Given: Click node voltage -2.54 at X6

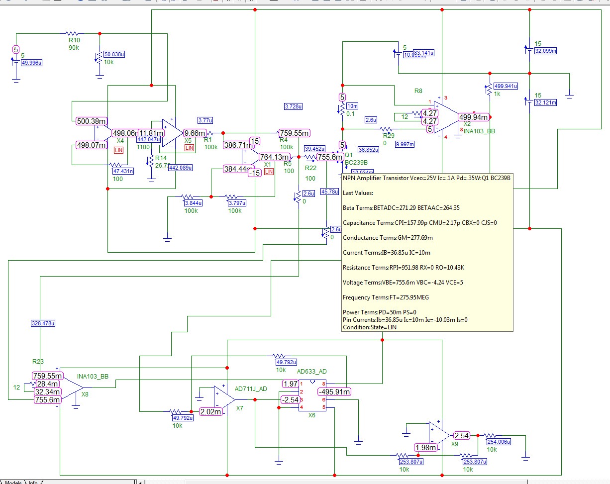Looking at the screenshot, I should point(290,399).
